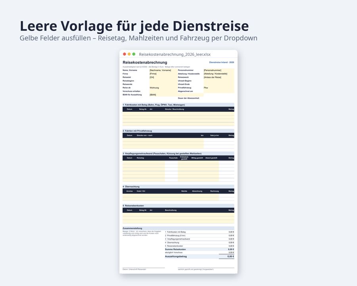
Task: Click the Pauschale column header
Action: pos(173,158)
